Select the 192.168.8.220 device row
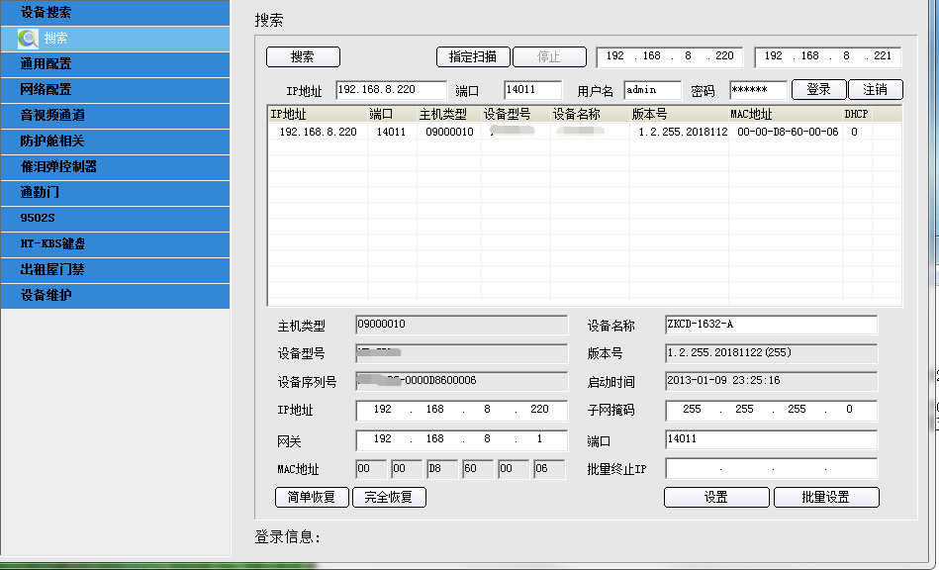939x570 pixels. coord(585,132)
